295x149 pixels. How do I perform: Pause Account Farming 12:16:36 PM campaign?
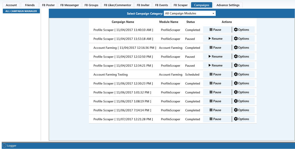point(217,48)
